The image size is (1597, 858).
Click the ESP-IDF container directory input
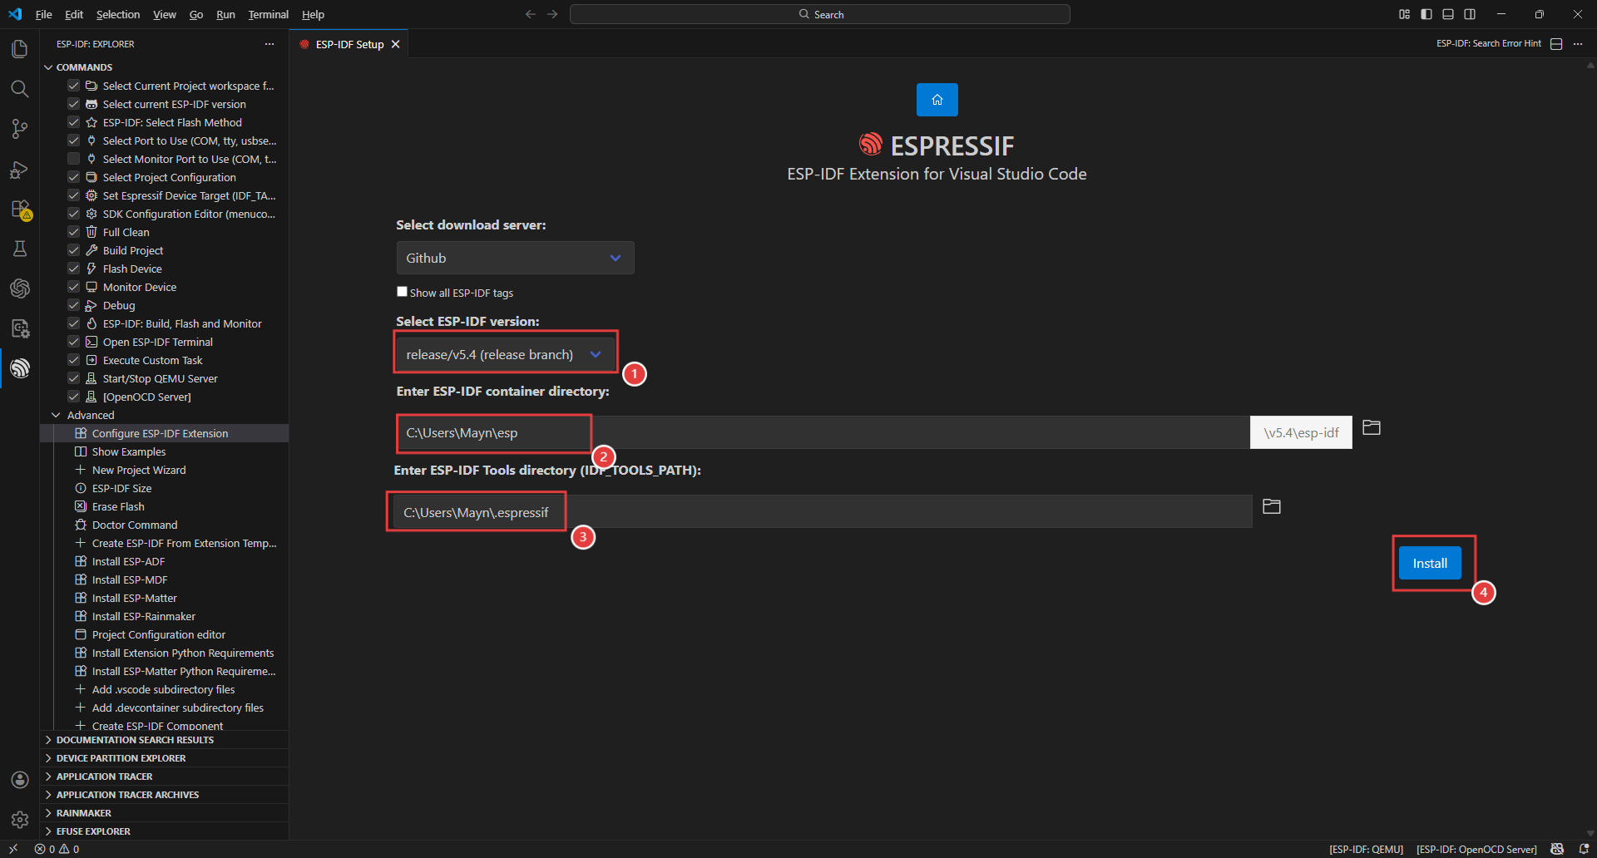(x=823, y=432)
